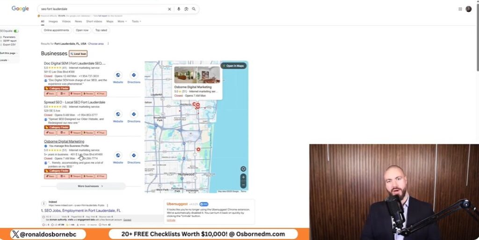Open Spread SEO - Local SEO business title
Viewport: 479px width, 240px height.
point(74,102)
